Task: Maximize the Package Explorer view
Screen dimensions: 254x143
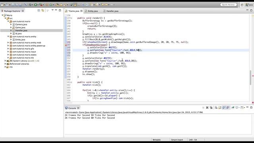Action: tap(60, 10)
